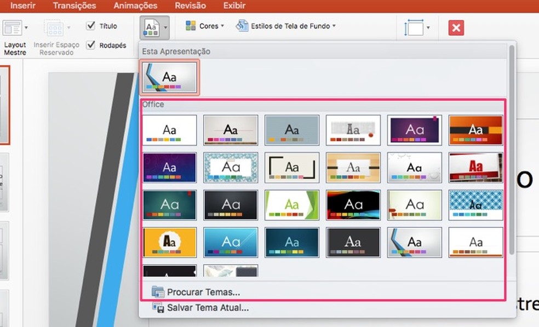Select the bright blue gradient theme
The height and width of the screenshot is (327, 539).
(x=231, y=243)
